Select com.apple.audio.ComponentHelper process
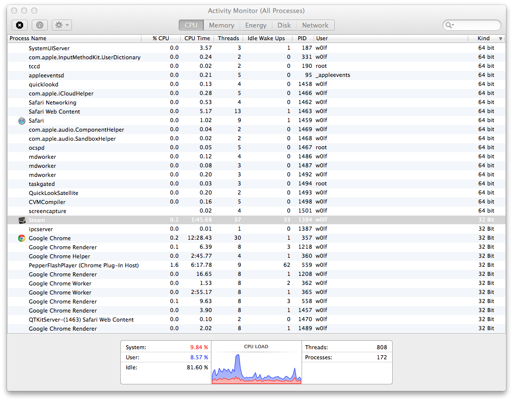Screen dimensions: 513x401 coord(257,130)
